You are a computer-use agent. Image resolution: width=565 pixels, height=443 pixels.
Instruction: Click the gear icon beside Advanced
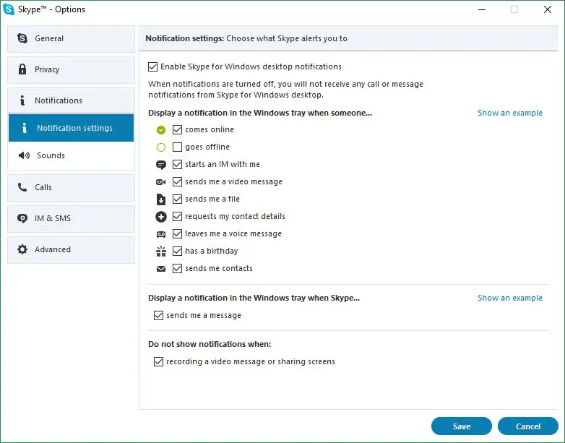[22, 249]
